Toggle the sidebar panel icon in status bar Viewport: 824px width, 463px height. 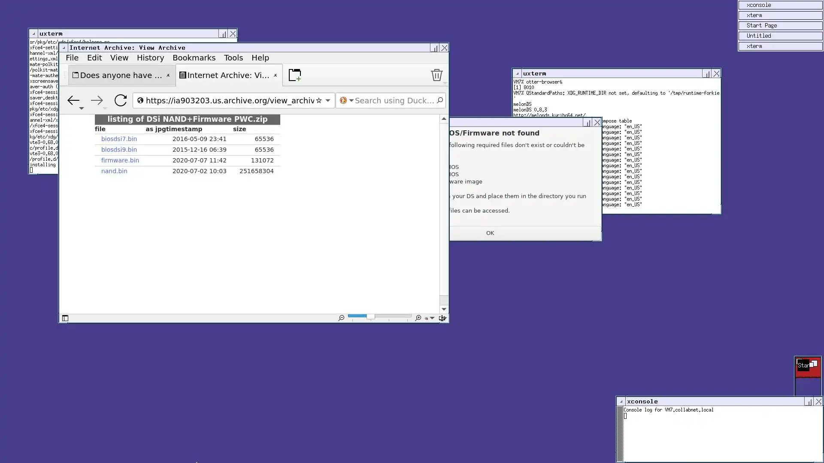(65, 318)
